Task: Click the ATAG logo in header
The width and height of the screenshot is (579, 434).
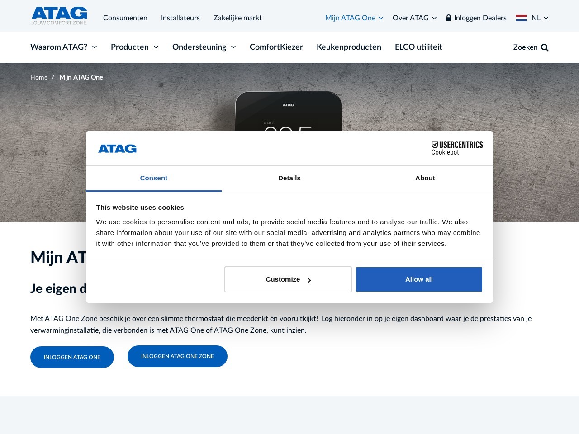Action: [x=59, y=16]
